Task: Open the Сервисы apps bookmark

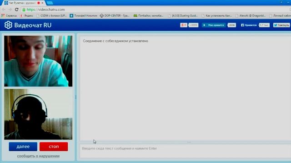Action: point(9,16)
